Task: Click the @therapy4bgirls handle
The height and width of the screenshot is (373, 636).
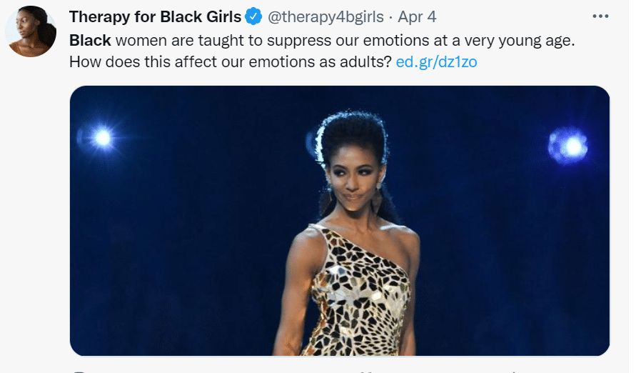Action: (x=325, y=17)
